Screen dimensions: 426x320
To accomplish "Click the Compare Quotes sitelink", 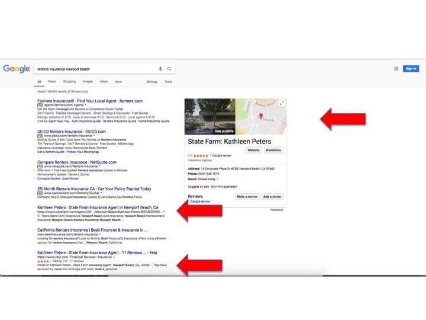I will pos(49,178).
